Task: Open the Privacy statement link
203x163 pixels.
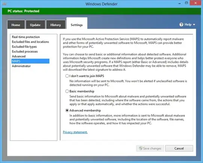Action: click(x=75, y=132)
